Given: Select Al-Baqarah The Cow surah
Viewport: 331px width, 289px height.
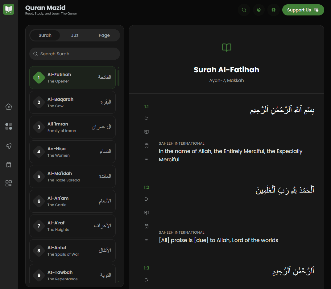Looking at the screenshot, I should pos(72,102).
